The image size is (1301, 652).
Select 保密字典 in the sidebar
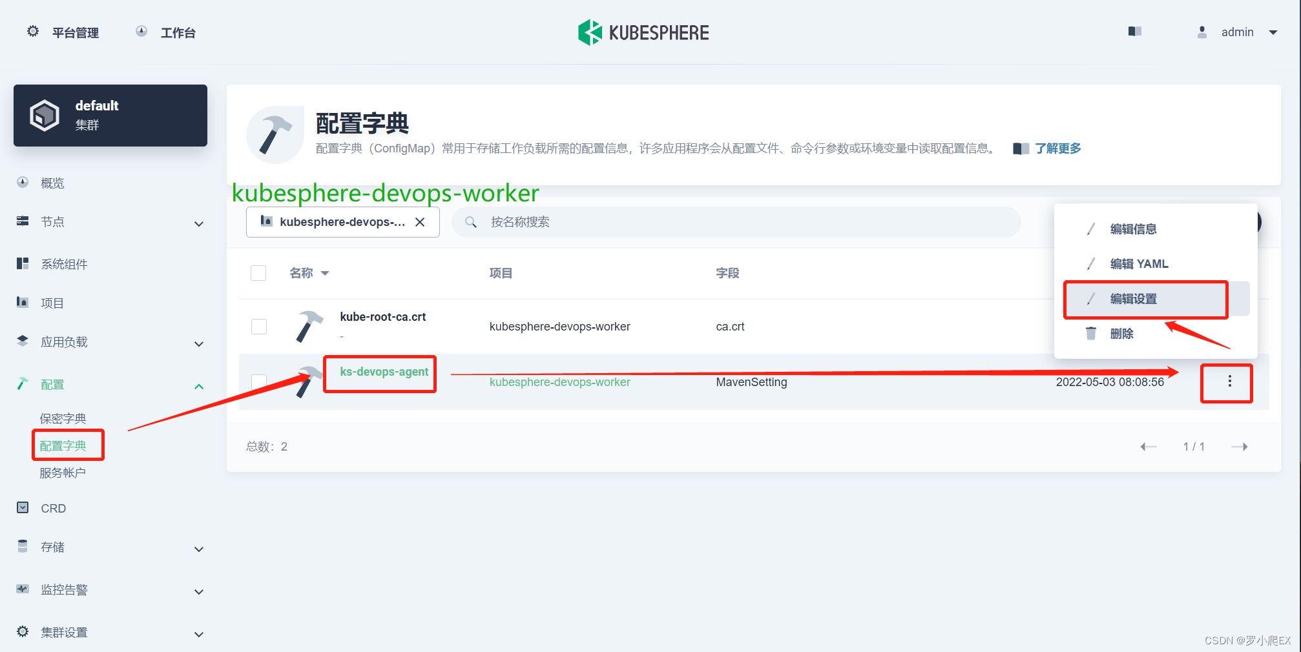(x=63, y=418)
